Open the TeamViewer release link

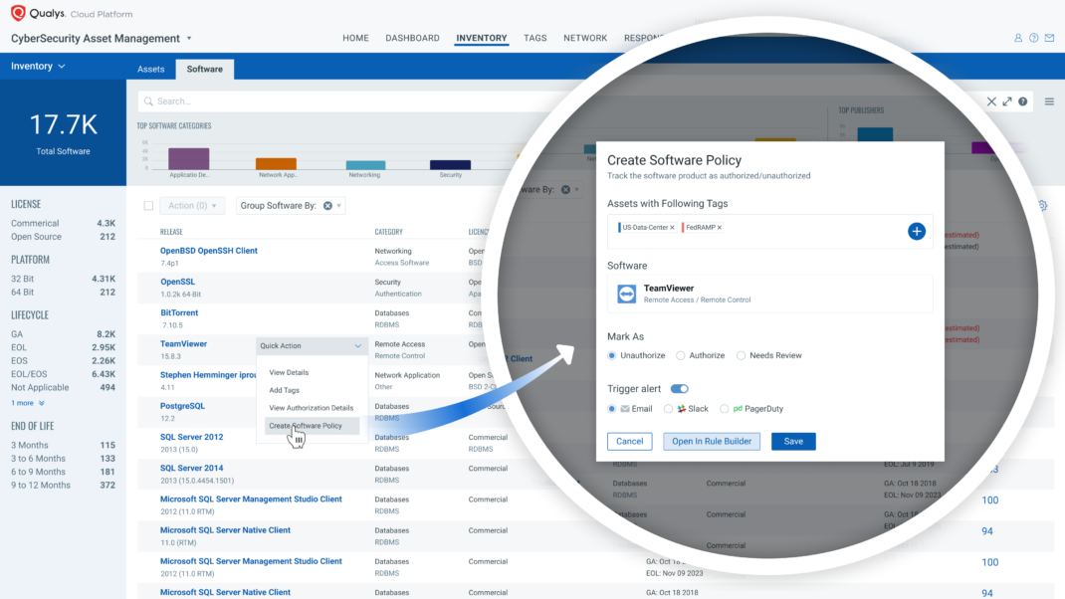click(x=183, y=344)
